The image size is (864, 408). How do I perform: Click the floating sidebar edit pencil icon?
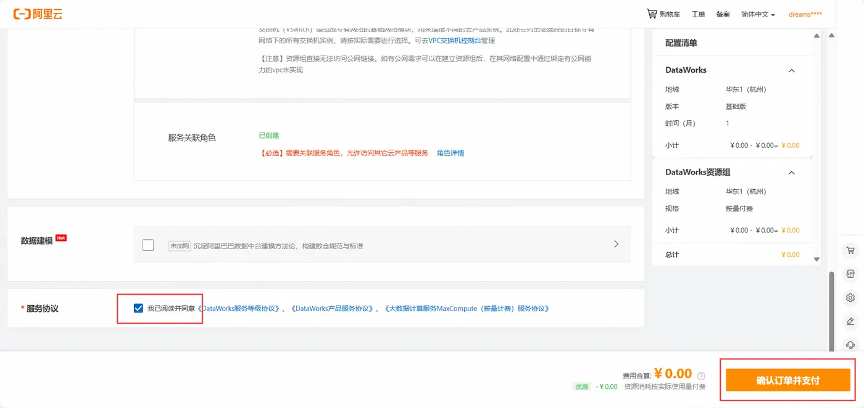point(850,321)
